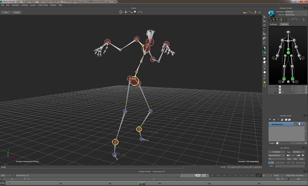Click the go to start button in Transport Controls
The image size is (308, 186).
coord(218,175)
